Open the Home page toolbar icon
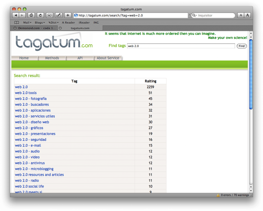Screen dimensions: 263x211 pos(31,15)
